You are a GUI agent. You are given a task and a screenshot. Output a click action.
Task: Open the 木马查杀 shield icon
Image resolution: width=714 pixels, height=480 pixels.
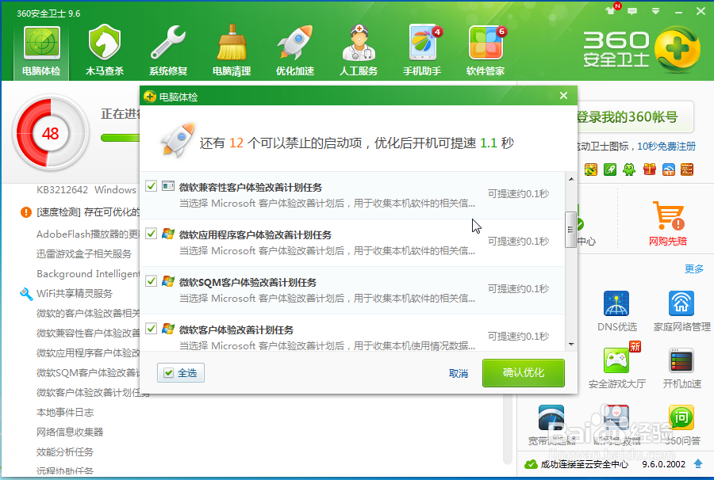click(105, 51)
